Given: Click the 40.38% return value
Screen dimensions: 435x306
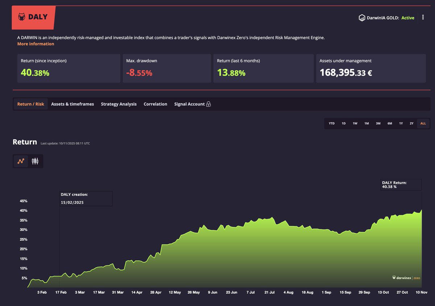Looking at the screenshot, I should [x=35, y=73].
